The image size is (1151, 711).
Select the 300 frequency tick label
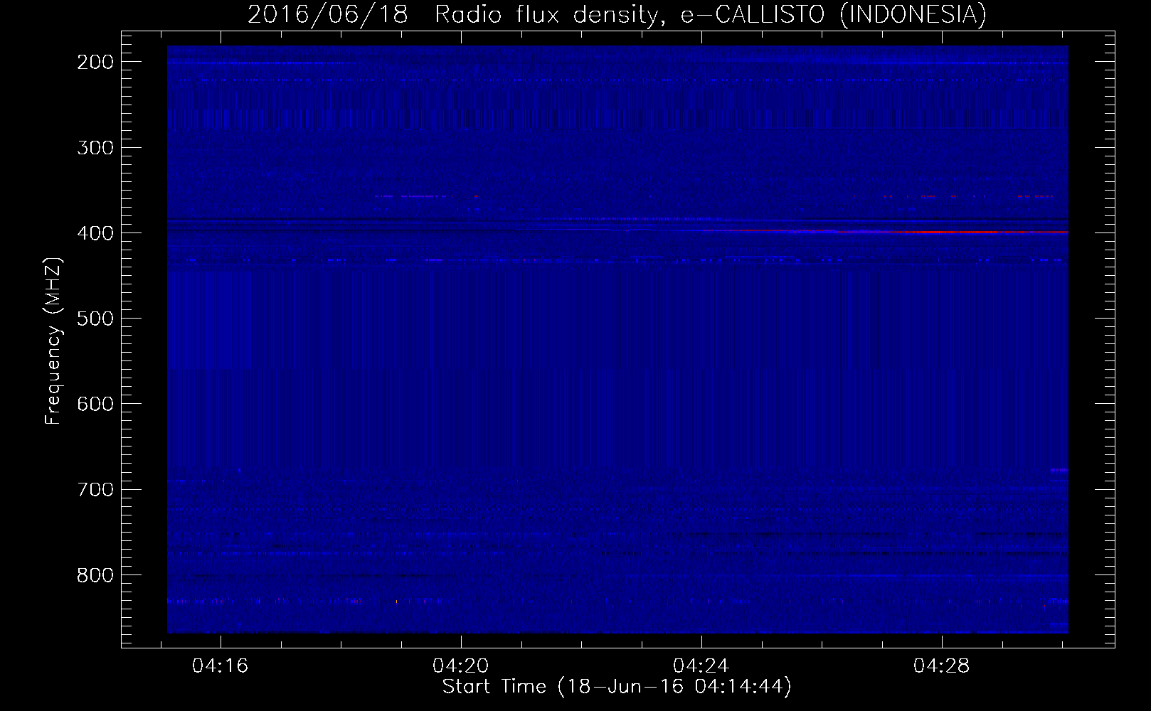(x=94, y=147)
